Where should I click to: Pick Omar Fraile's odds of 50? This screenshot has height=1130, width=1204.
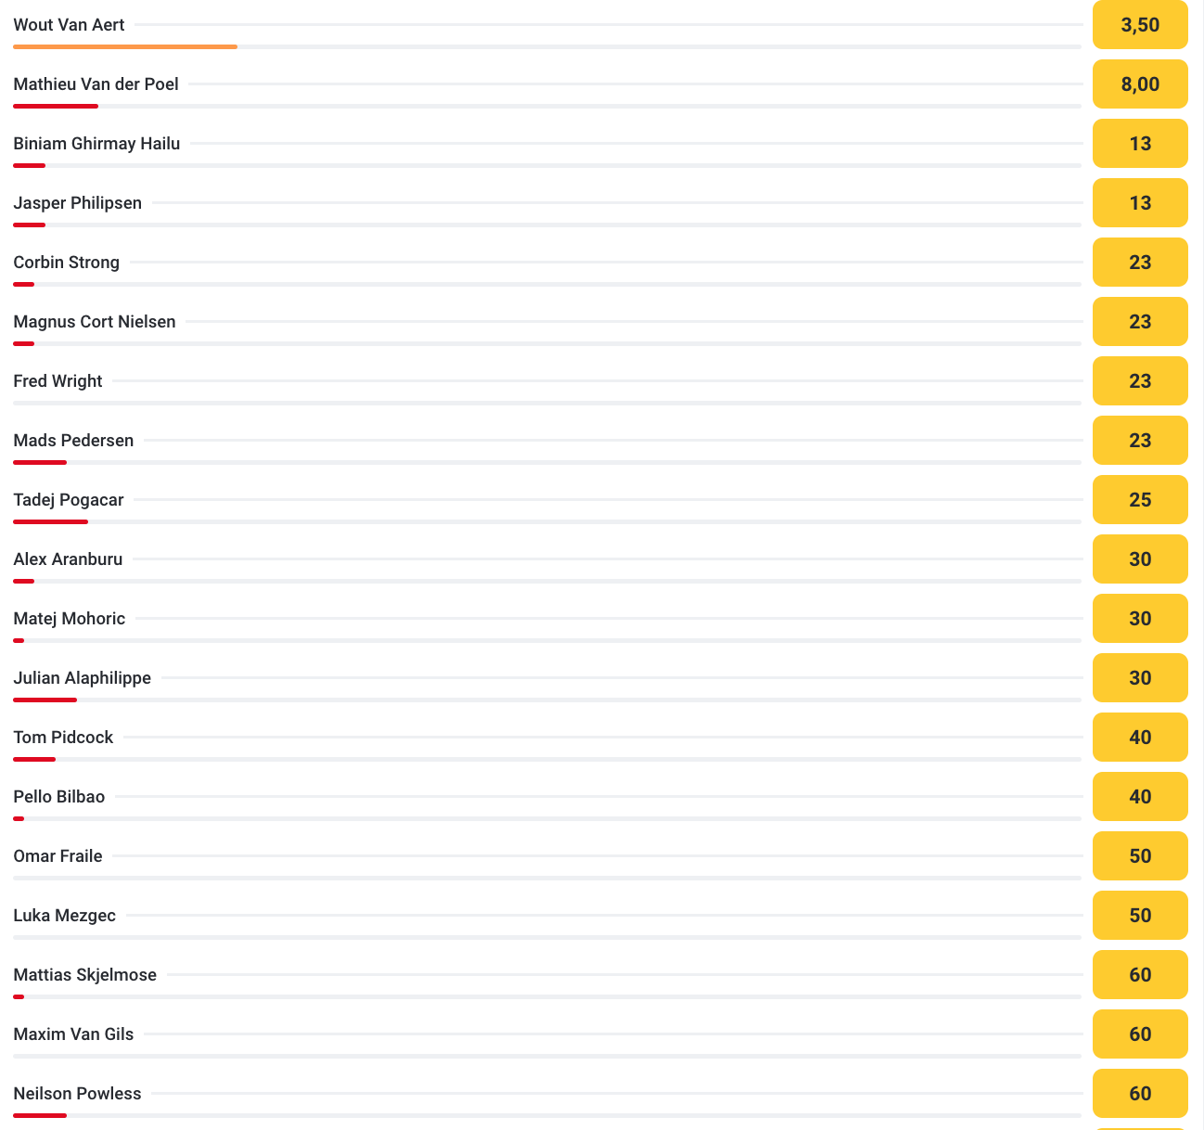1140,856
